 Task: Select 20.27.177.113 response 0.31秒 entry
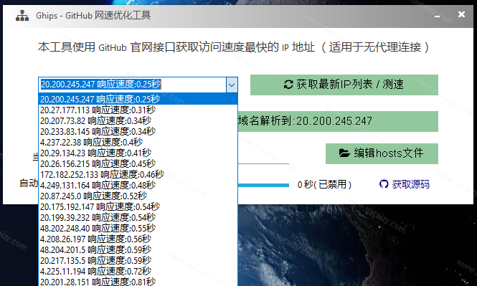pos(138,110)
